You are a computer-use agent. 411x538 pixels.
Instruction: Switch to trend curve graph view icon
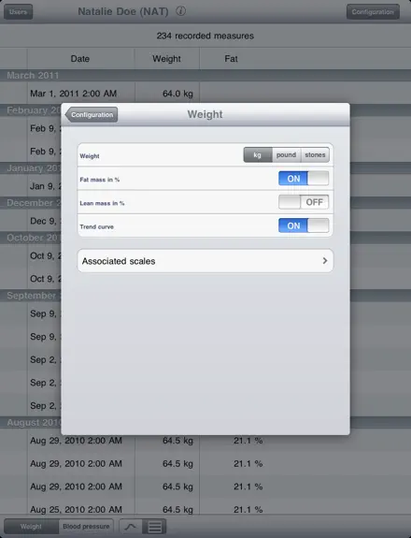click(131, 527)
